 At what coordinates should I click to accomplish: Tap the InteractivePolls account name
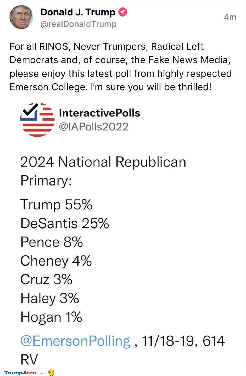[100, 113]
